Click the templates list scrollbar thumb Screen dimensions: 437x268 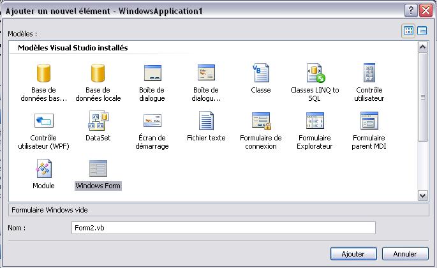coord(422,97)
